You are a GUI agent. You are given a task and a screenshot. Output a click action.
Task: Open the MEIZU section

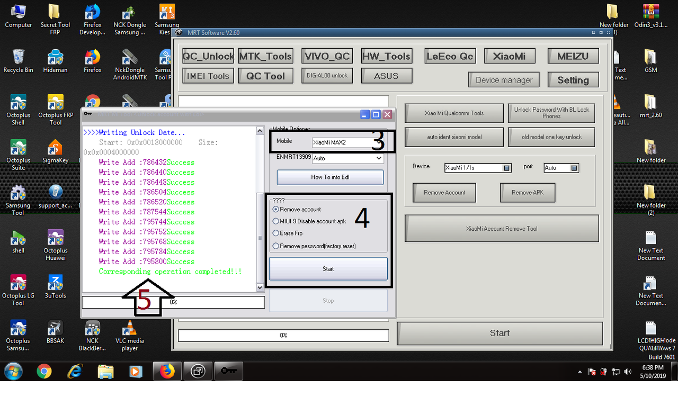(x=573, y=56)
